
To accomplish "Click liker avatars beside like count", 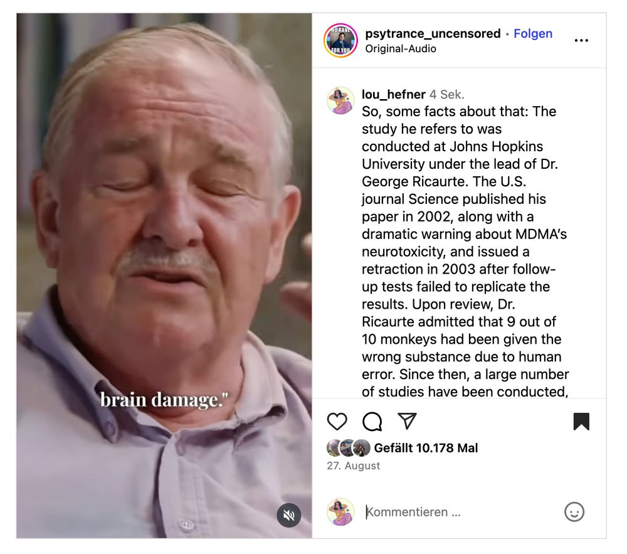I will (349, 448).
